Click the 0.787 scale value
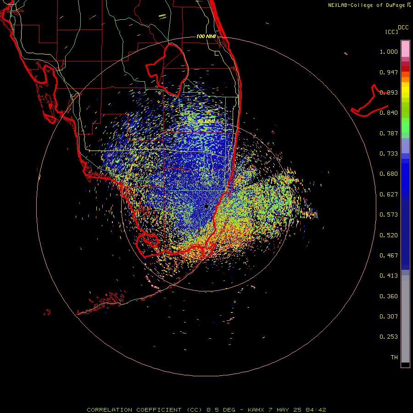Screen dimensions: 413x413 (389, 133)
